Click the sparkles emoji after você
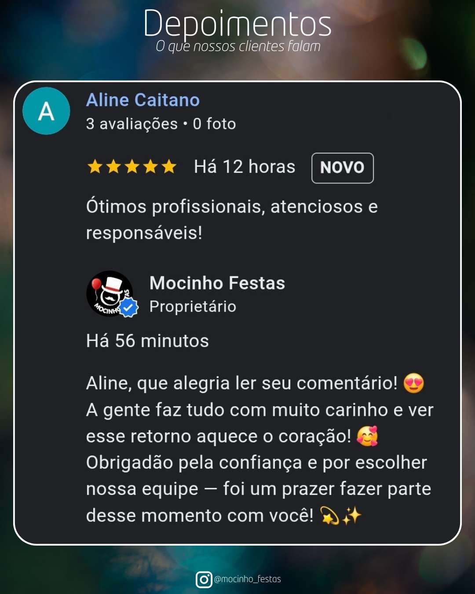 click(x=351, y=515)
